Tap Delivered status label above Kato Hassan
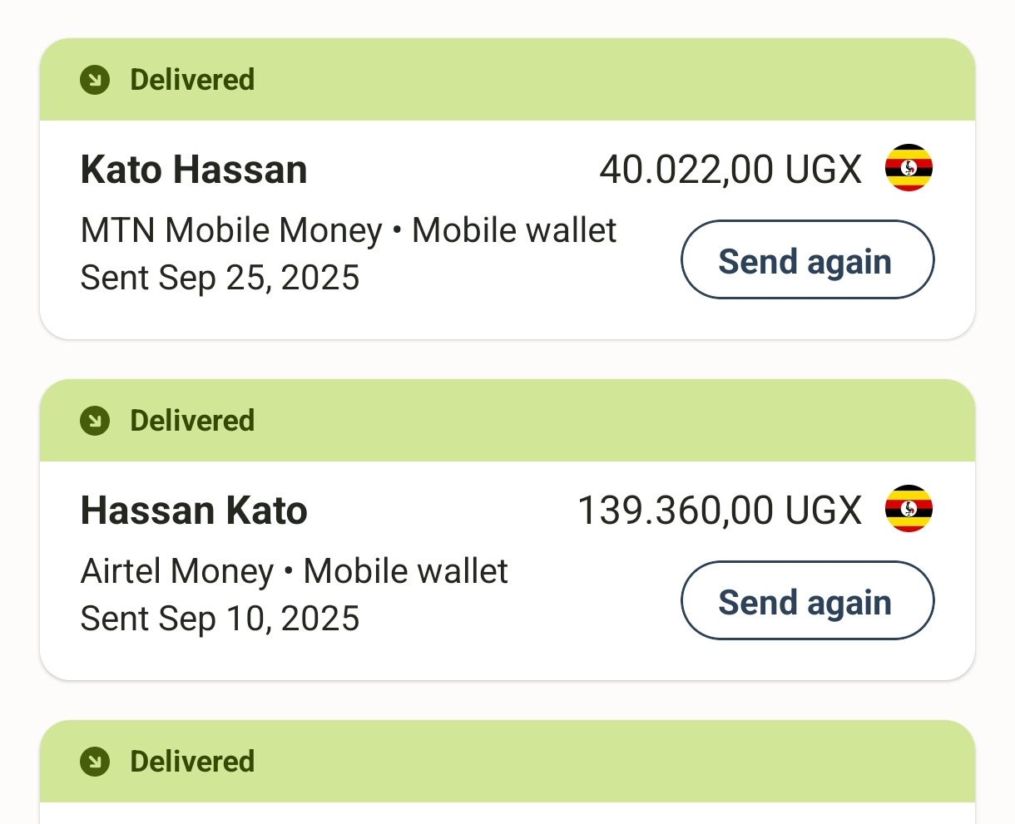This screenshot has width=1015, height=824. 192,81
